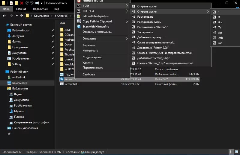This screenshot has width=240, height=155.
Task: Click '4_Other (I:)' in address breadcrumb
Action: tap(61, 16)
